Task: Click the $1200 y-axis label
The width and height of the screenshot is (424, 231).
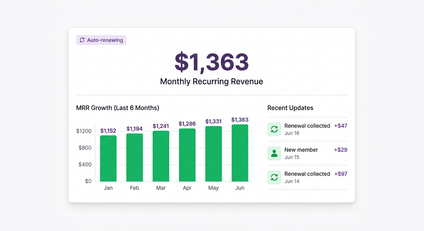Action: (84, 131)
